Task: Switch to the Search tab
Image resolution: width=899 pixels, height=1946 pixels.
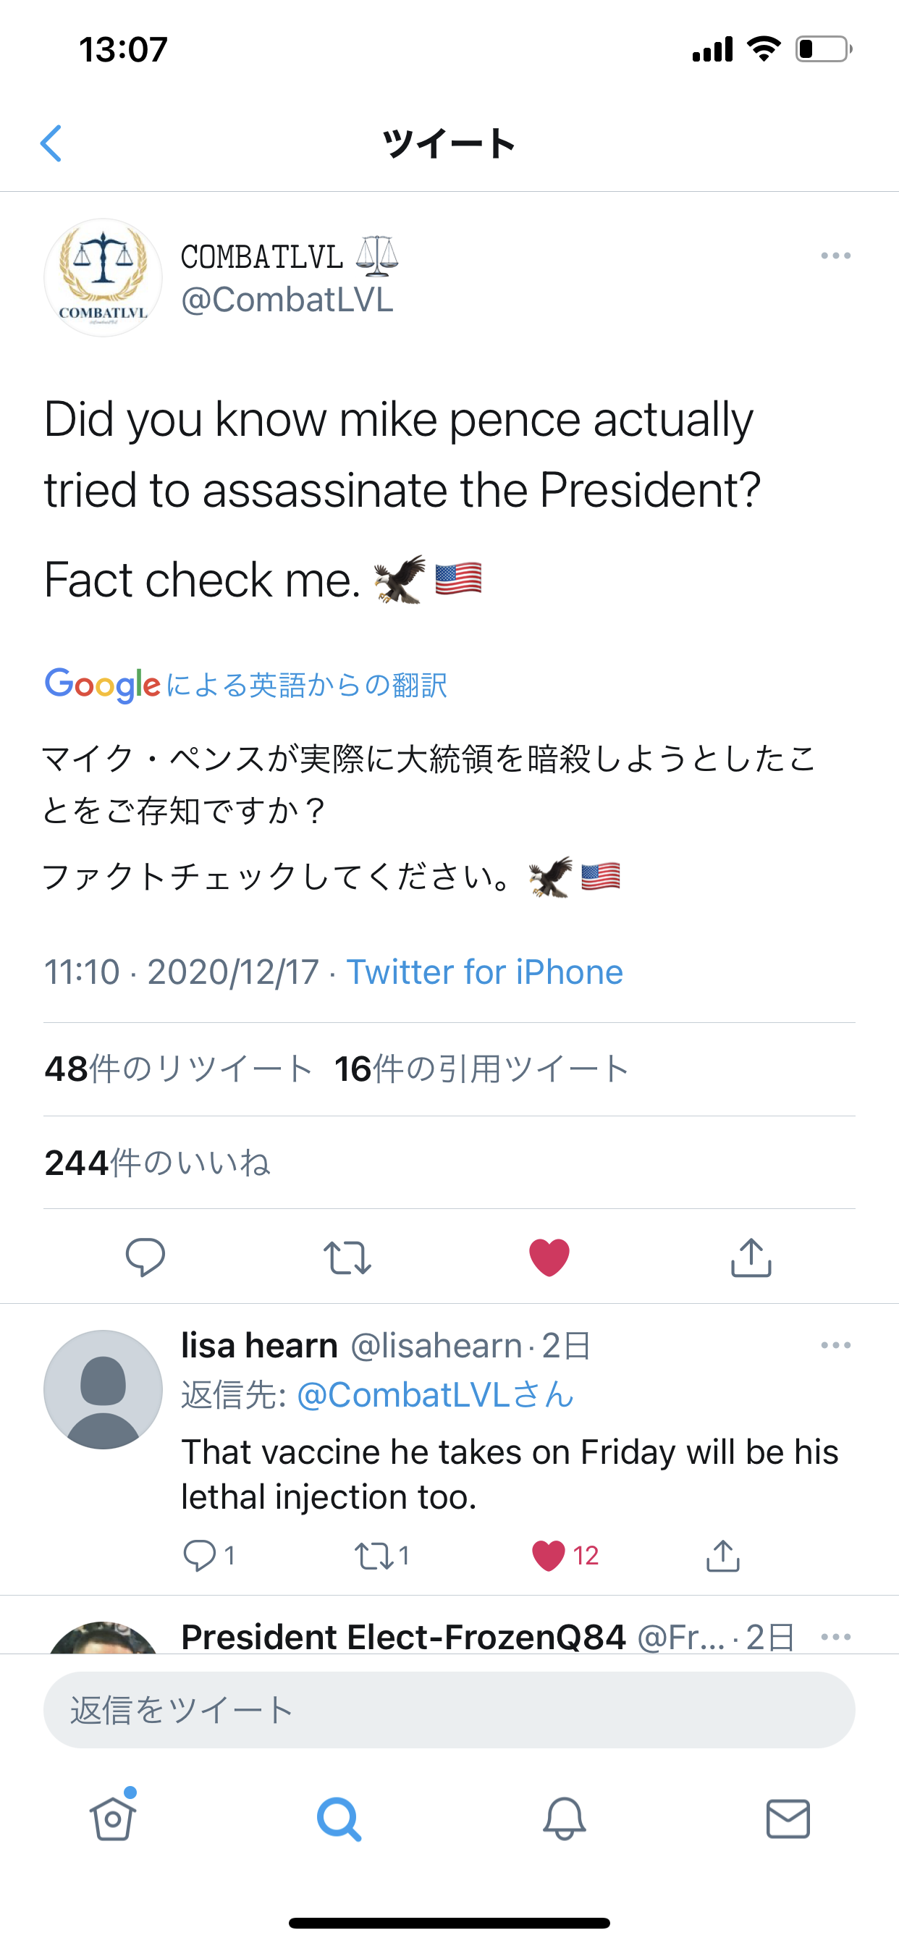Action: click(x=337, y=1819)
